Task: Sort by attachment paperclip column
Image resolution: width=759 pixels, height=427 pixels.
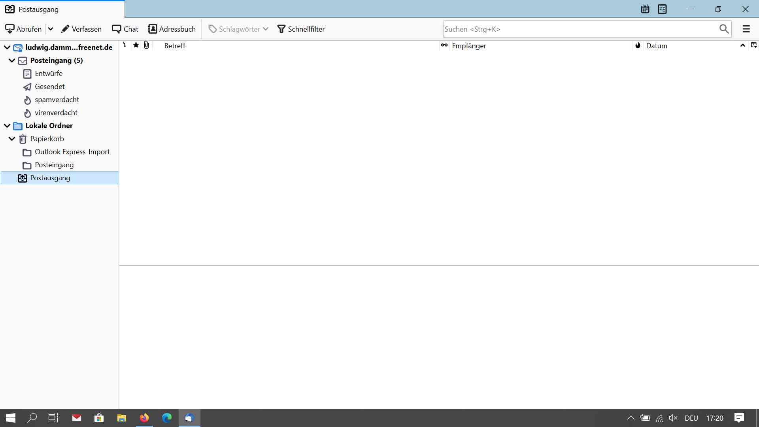Action: pos(147,45)
